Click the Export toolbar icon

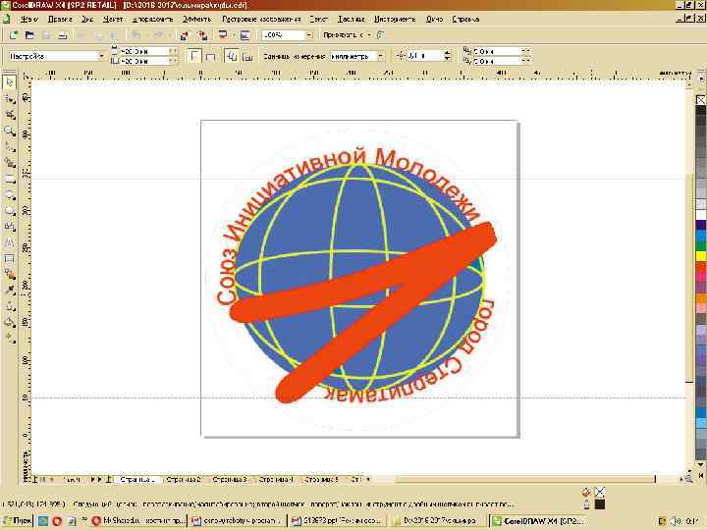tap(203, 35)
